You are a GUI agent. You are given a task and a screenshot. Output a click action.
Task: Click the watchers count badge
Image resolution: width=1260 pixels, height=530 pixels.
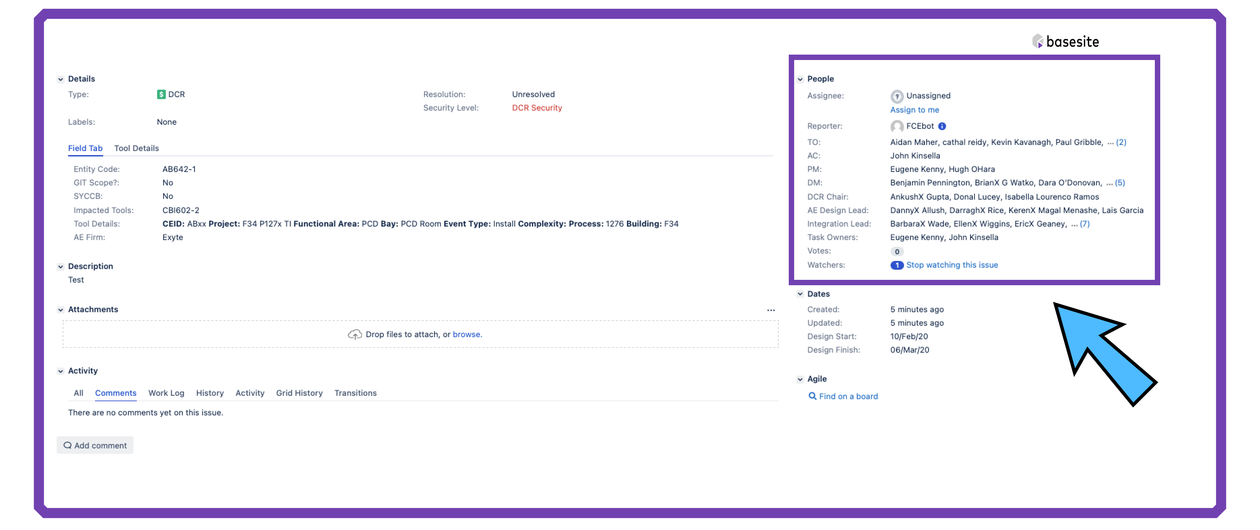pos(897,265)
